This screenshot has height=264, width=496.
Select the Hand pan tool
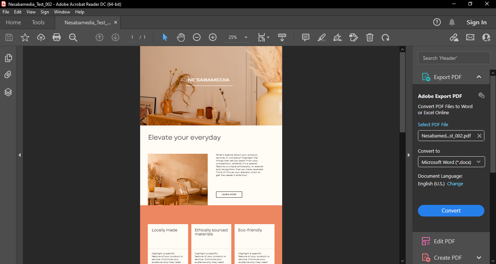181,37
